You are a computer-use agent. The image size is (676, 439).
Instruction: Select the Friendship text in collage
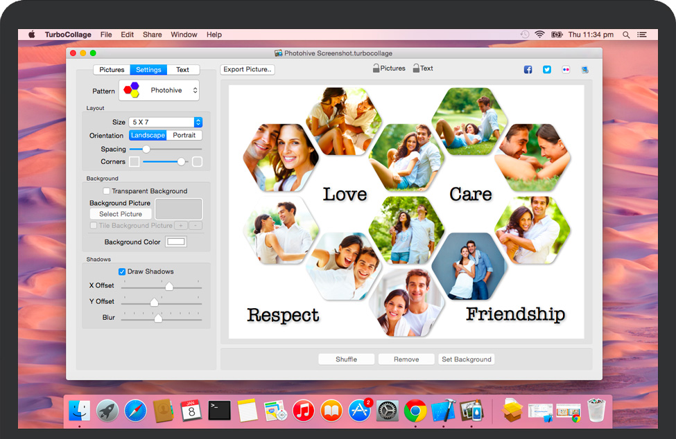tap(516, 314)
